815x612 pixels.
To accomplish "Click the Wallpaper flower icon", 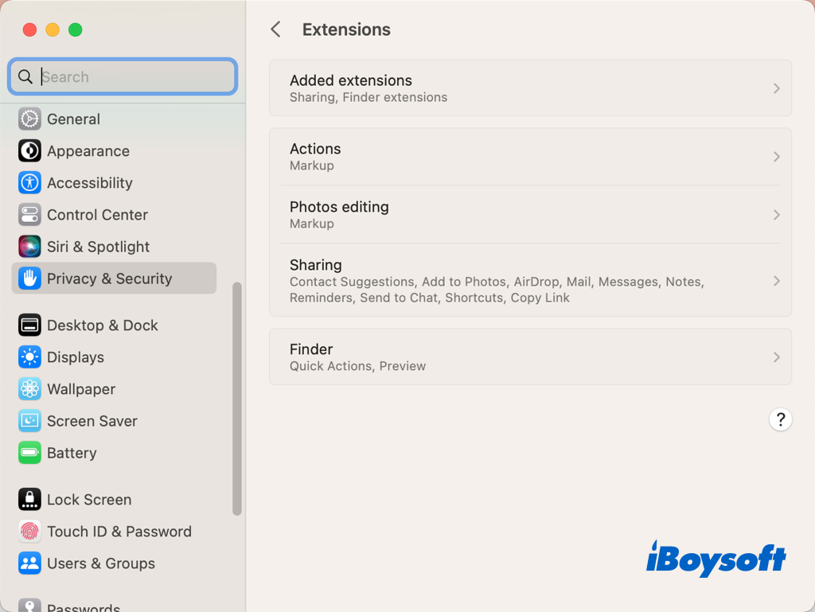I will 29,389.
